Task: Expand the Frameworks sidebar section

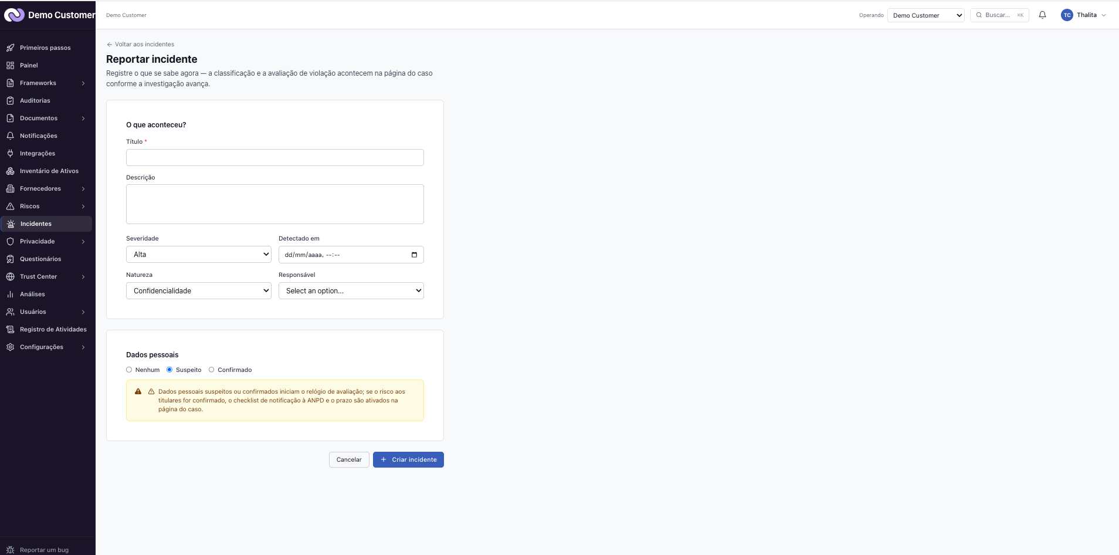Action: click(83, 83)
